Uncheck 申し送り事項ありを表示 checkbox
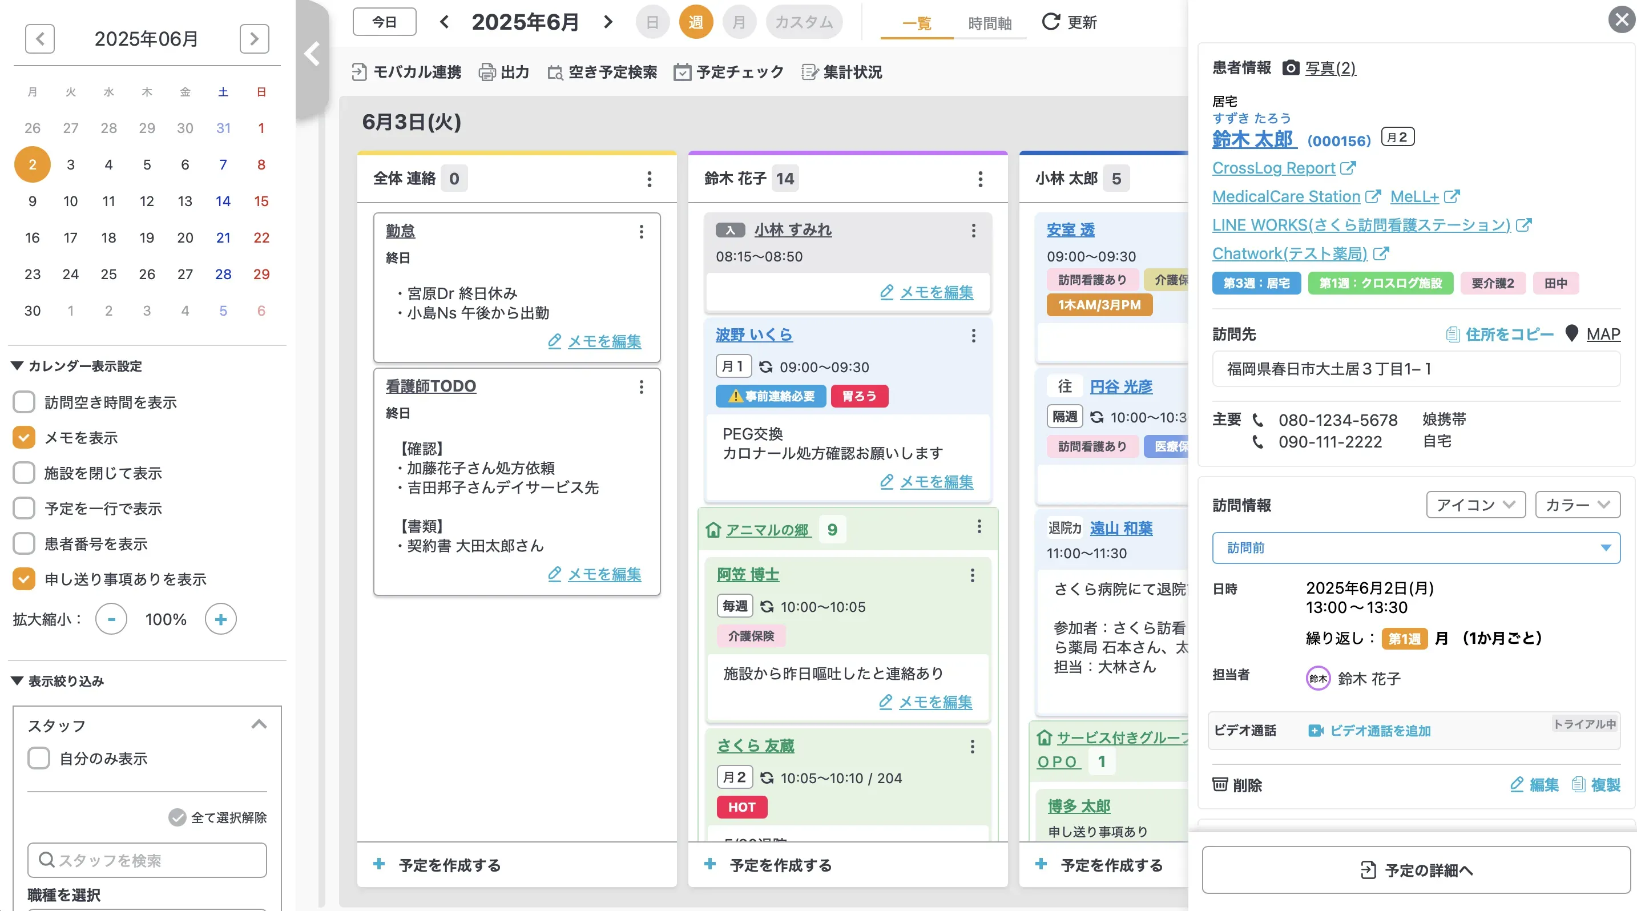 [x=24, y=579]
